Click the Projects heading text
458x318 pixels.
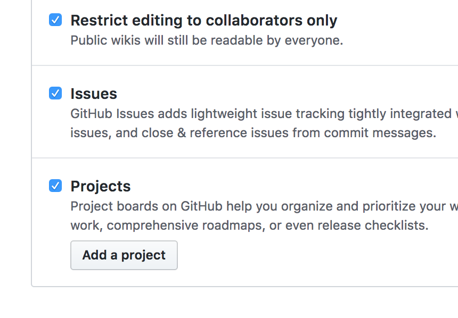(101, 186)
